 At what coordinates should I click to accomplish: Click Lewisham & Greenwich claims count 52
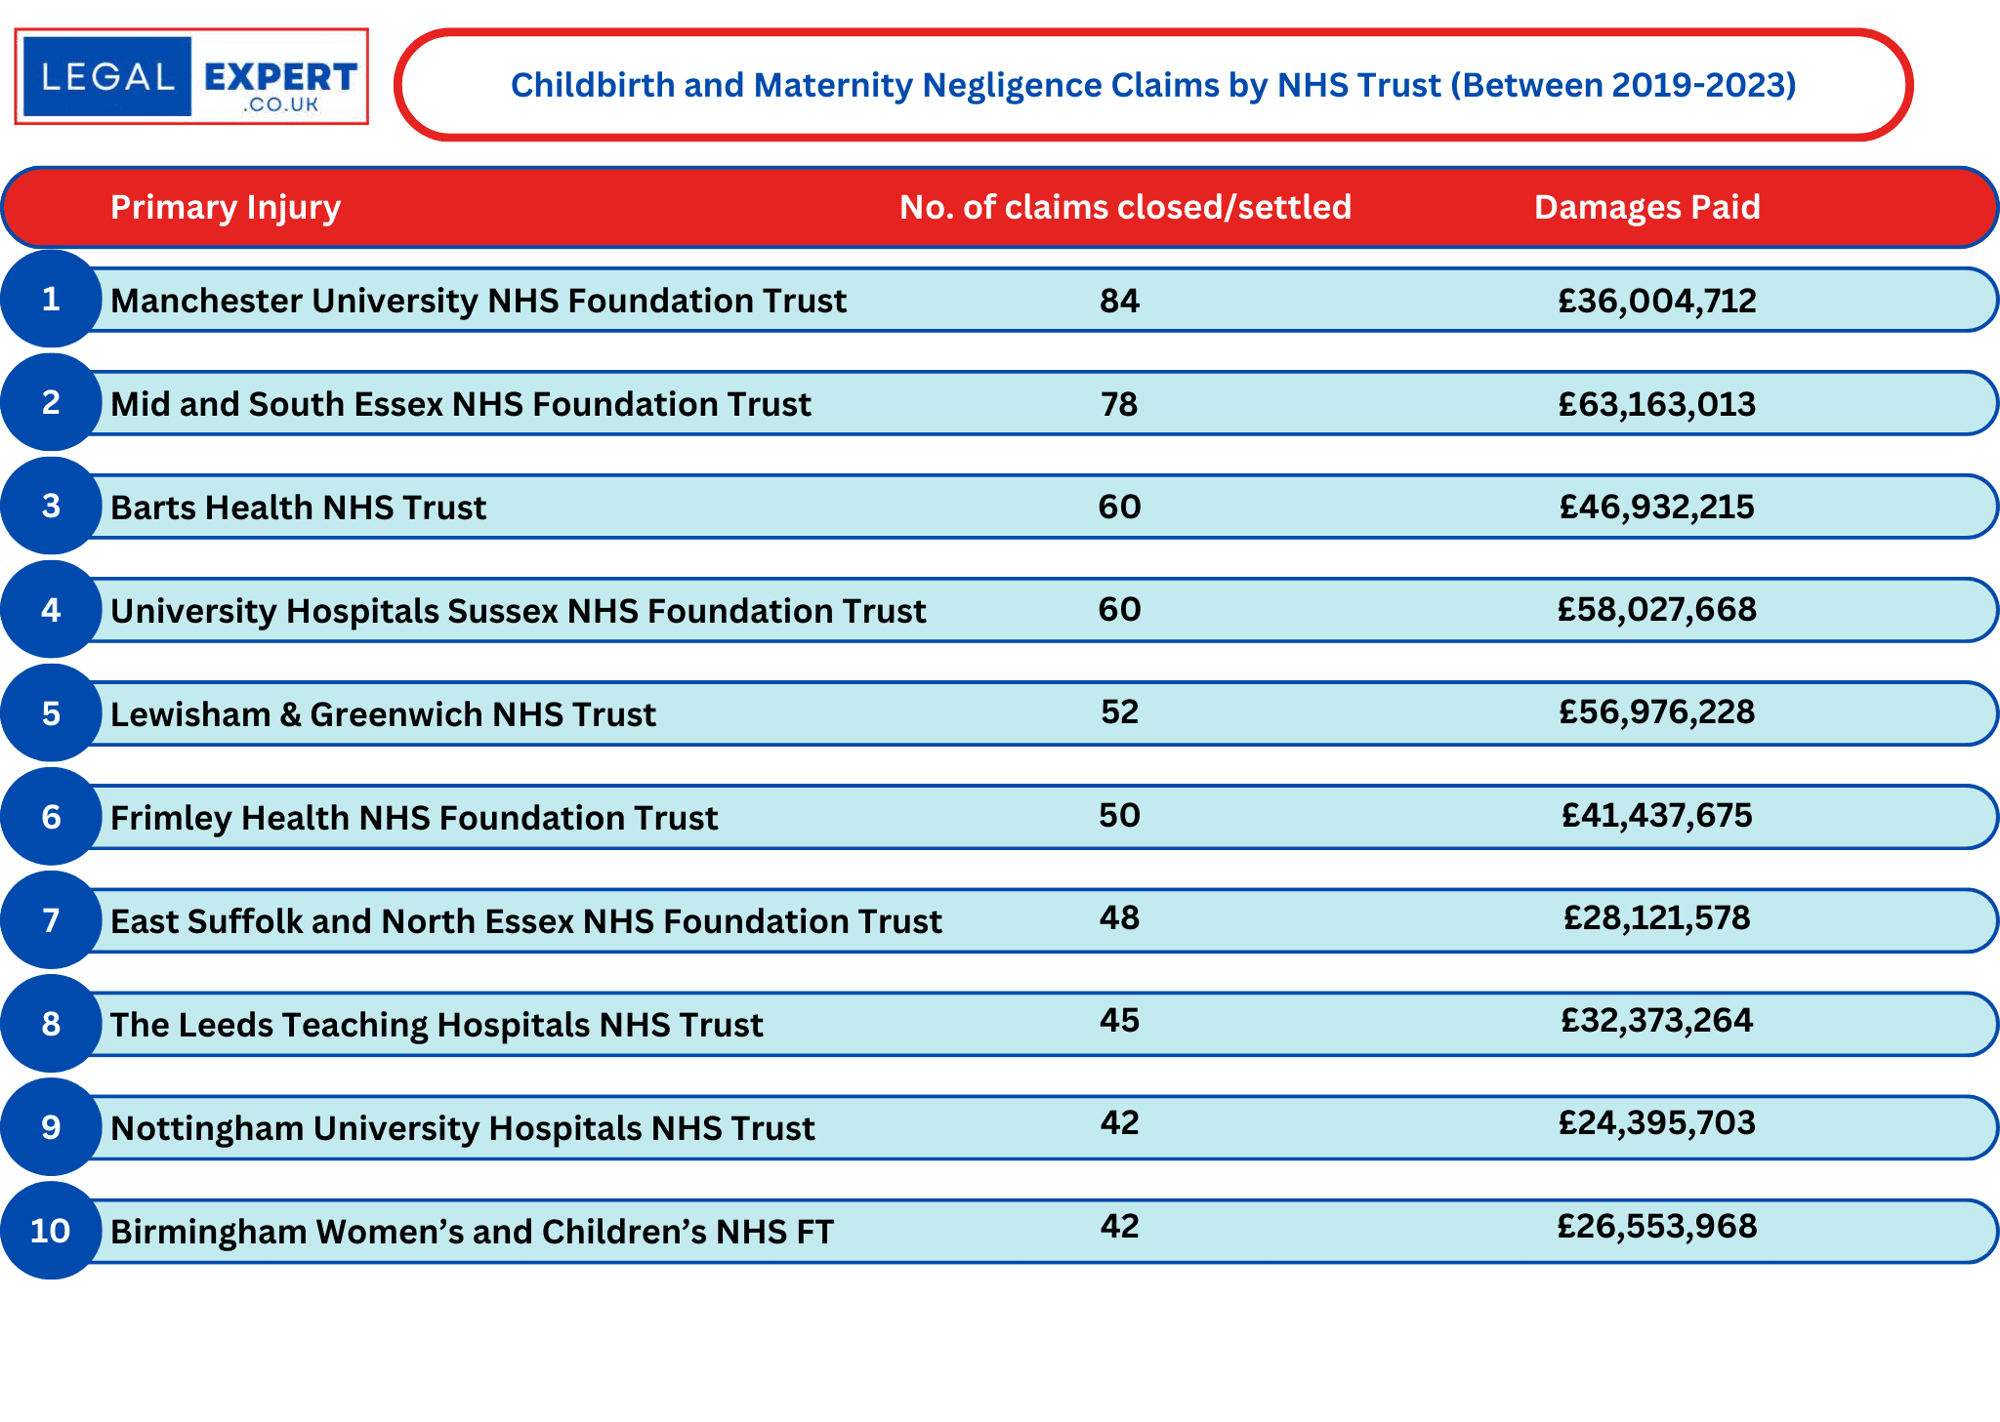click(1119, 711)
